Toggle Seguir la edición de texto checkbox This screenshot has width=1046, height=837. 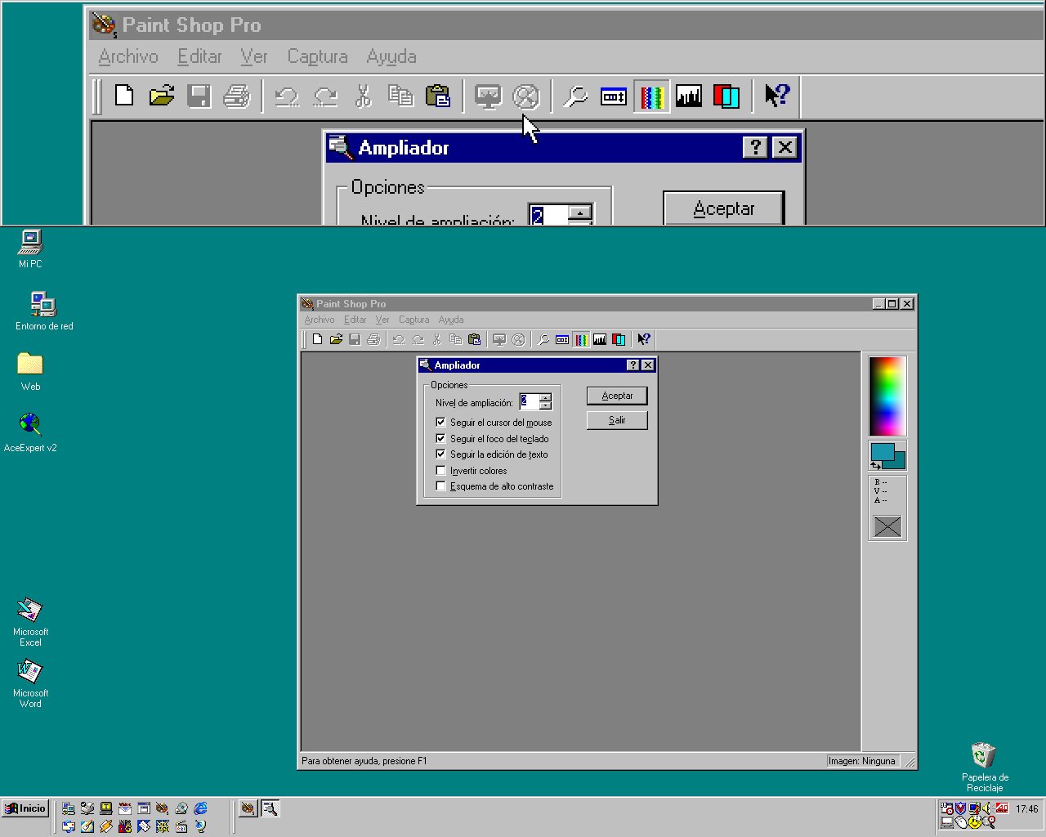[x=440, y=454]
